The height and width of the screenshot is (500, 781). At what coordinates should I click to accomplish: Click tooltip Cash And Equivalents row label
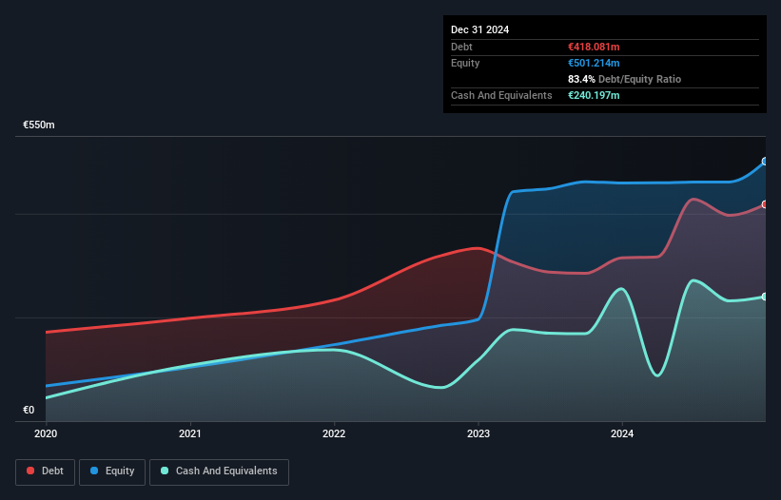[x=501, y=95]
